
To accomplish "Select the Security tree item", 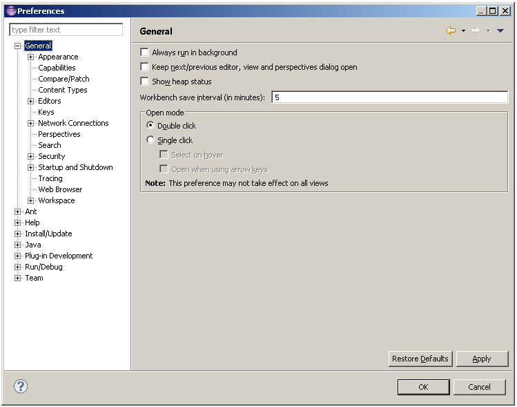I will pos(52,156).
